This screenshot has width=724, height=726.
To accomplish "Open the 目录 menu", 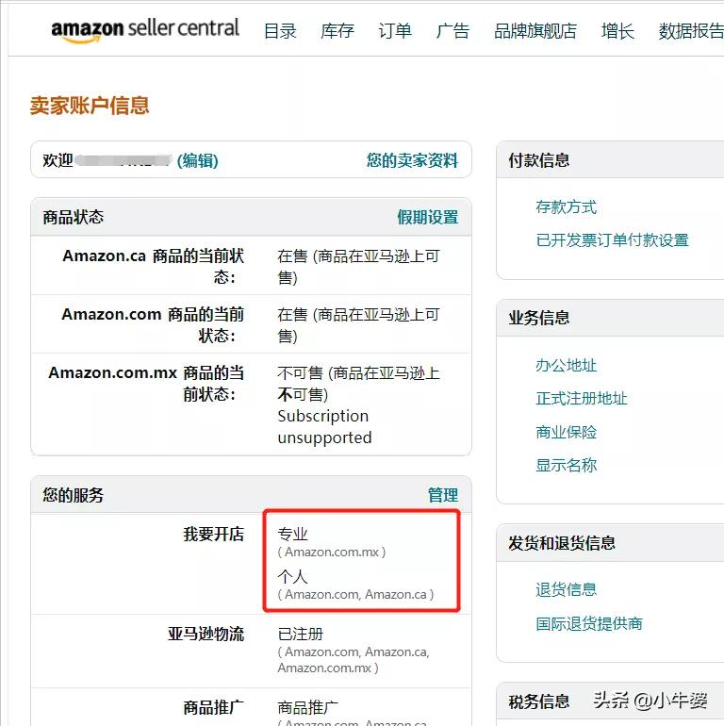I will point(280,31).
